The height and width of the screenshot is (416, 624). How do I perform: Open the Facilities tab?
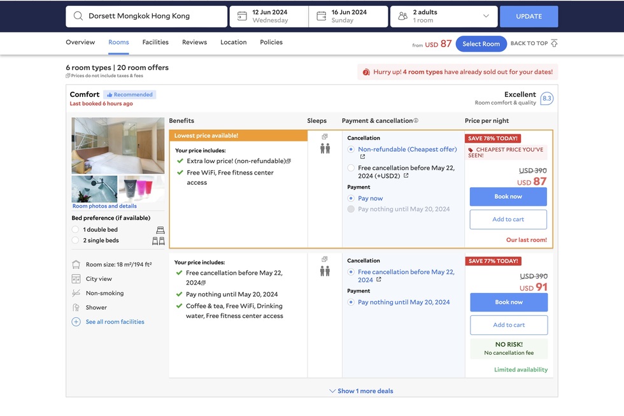pyautogui.click(x=155, y=42)
